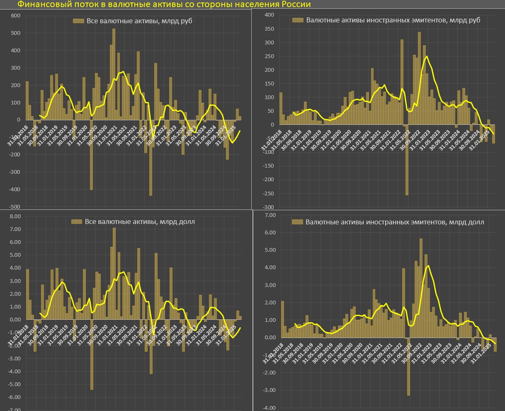Click the negative bar reaching -250 in top-right chart
Screen dimensions: 505x411
point(407,160)
